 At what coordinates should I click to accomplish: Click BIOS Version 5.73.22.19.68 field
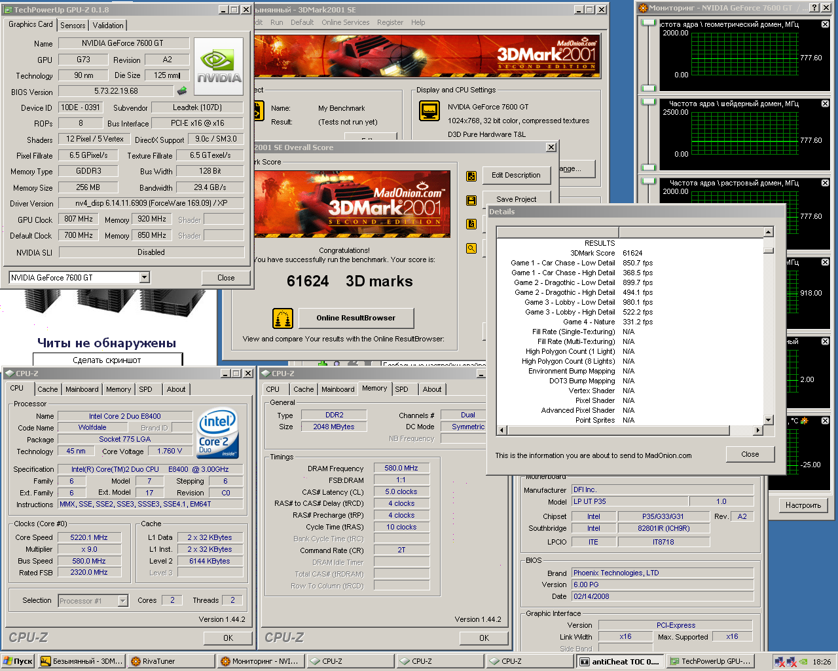pyautogui.click(x=117, y=91)
